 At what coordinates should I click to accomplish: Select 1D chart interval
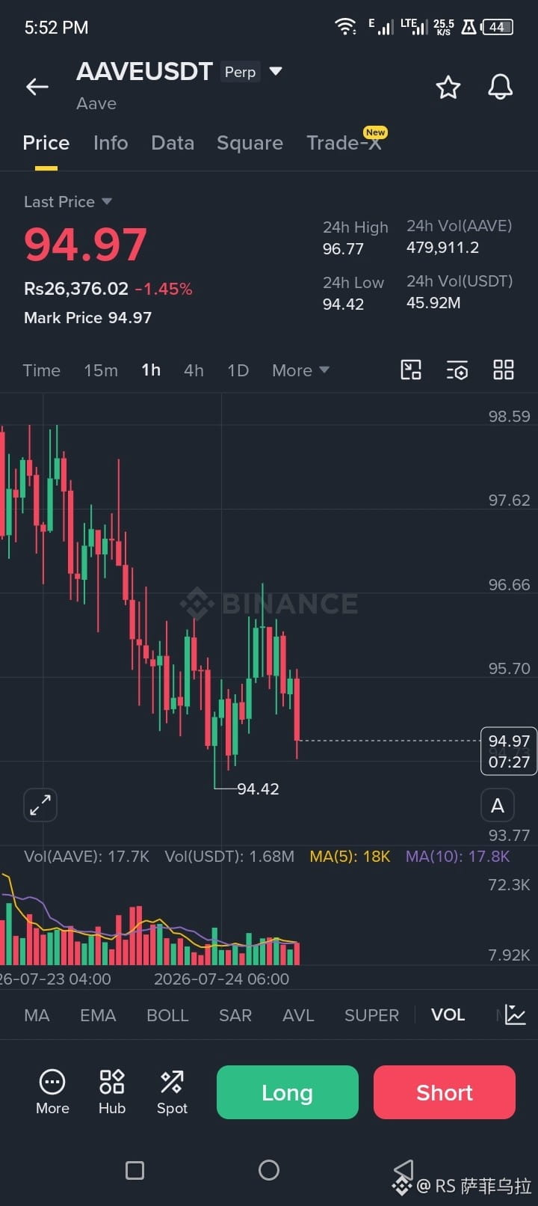[238, 370]
